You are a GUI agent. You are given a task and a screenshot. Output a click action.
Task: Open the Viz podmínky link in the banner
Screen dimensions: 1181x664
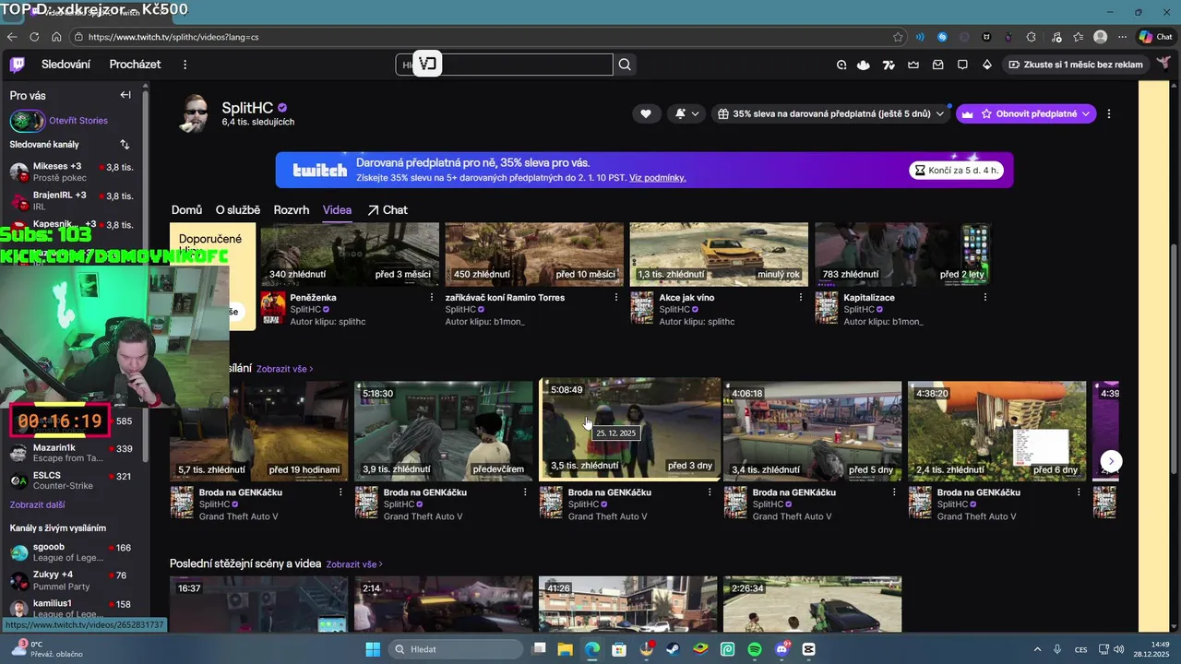pyautogui.click(x=657, y=178)
